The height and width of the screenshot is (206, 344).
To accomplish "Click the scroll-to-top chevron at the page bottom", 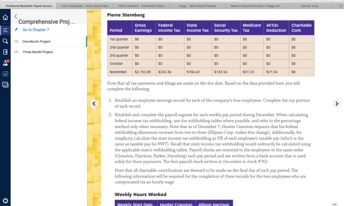I will click(334, 204).
